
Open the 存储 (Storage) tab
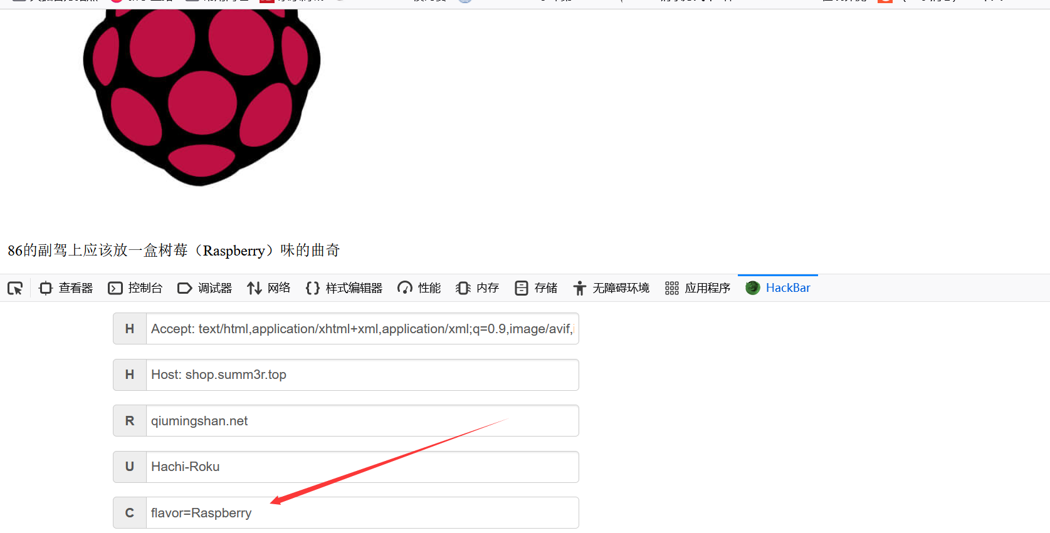coord(536,288)
